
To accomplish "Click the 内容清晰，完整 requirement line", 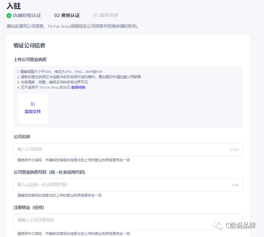I will point(52,82).
